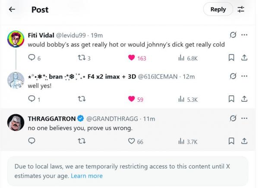Screen dimensions: 259x188
Task: Bookmark bran's reply
Action: pyautogui.click(x=231, y=99)
